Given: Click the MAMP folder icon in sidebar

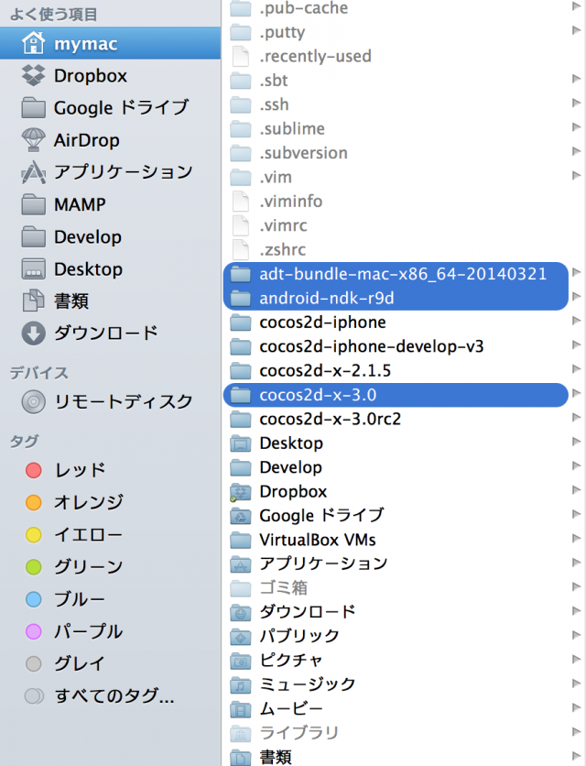Looking at the screenshot, I should [x=33, y=204].
